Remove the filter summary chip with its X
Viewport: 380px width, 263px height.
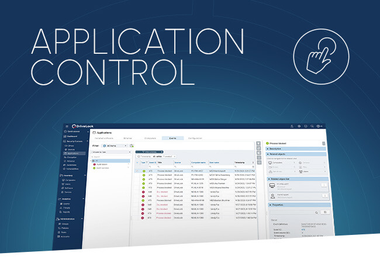161,152
